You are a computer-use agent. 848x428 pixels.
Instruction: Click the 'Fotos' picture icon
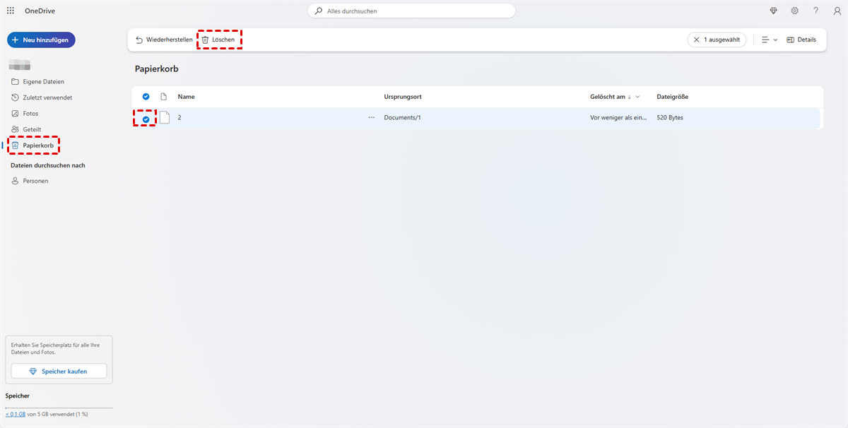click(x=16, y=113)
